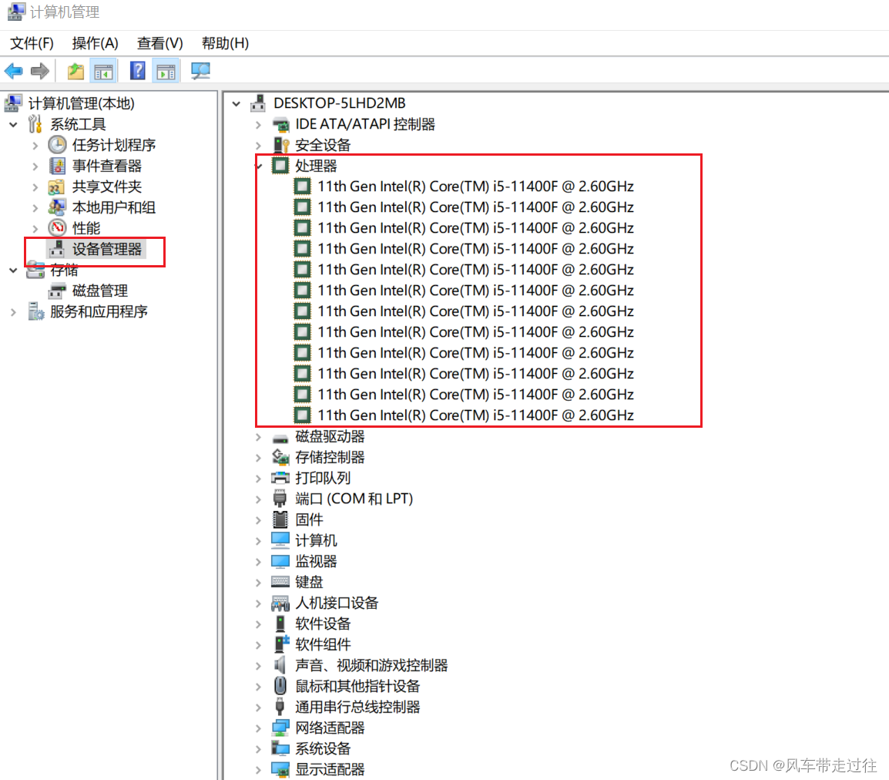Click the Services and Applications icon
The image size is (889, 780).
pos(35,311)
